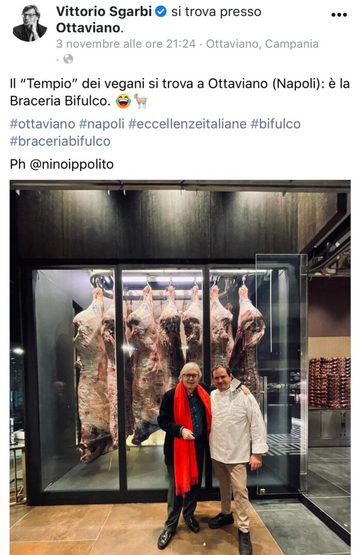Open Vittorio Sgarbi's profile picture
Screen dimensions: 360x555
[29, 23]
